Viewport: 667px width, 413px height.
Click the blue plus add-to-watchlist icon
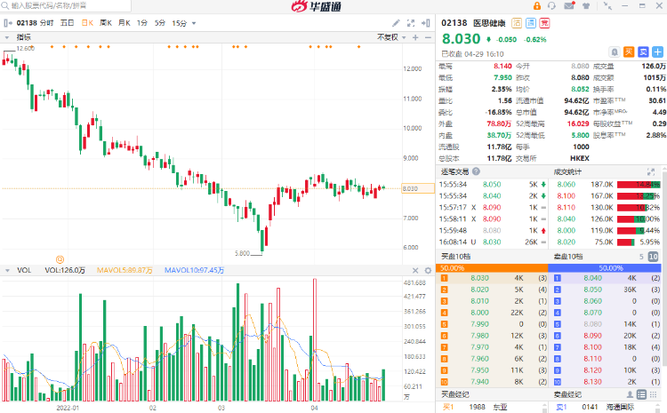click(656, 52)
